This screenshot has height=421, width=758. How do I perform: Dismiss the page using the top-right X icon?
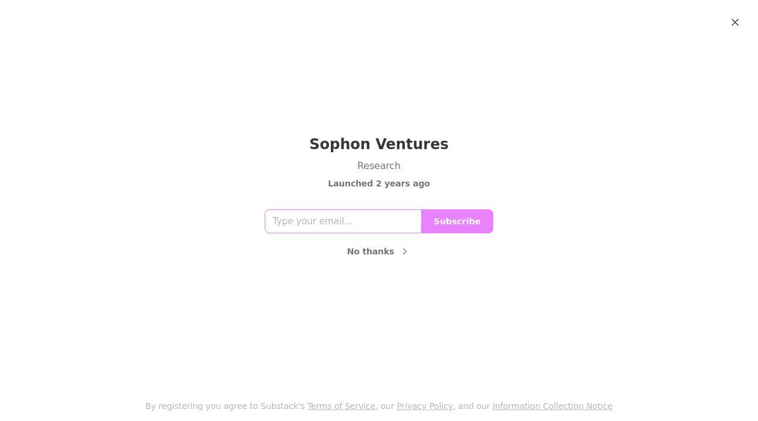tap(735, 22)
